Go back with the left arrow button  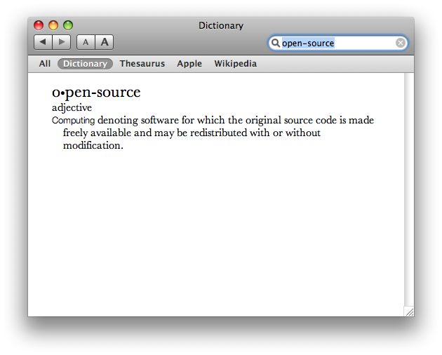43,42
